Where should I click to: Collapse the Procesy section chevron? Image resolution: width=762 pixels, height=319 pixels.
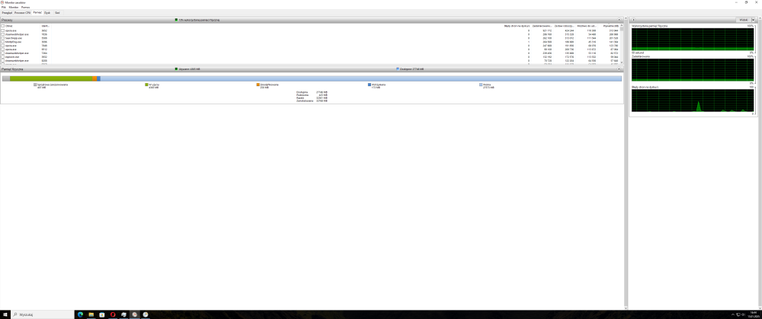(x=619, y=20)
